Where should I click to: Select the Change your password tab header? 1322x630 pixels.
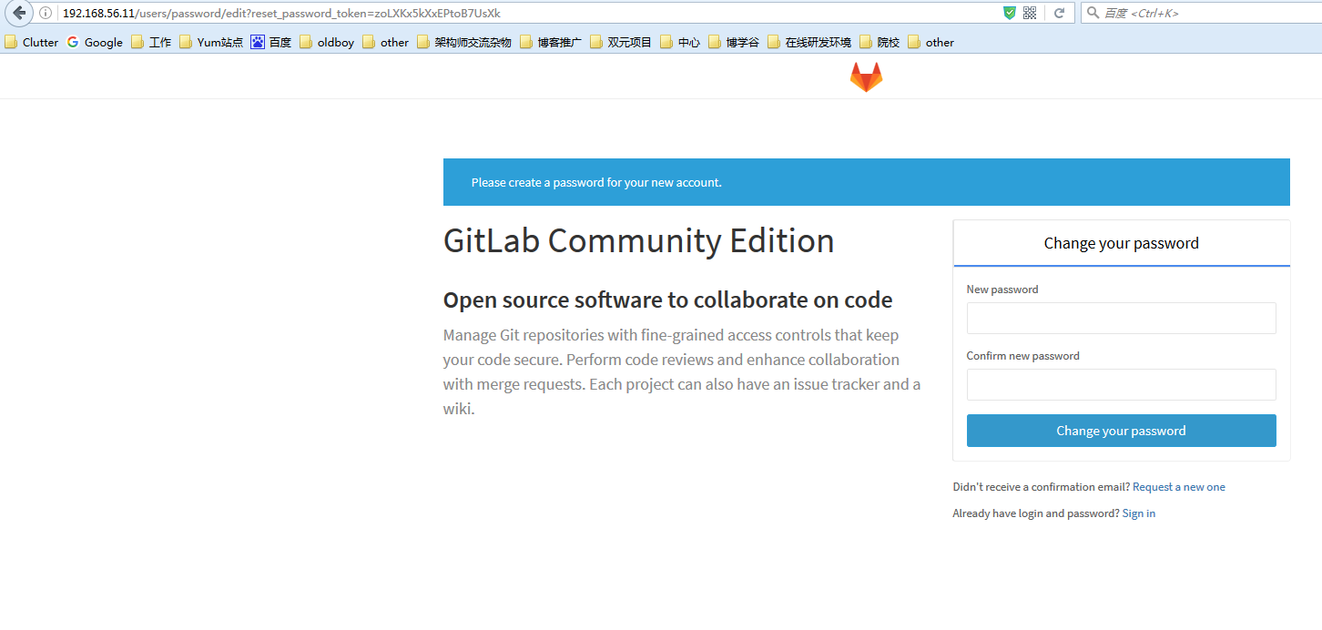[x=1121, y=243]
